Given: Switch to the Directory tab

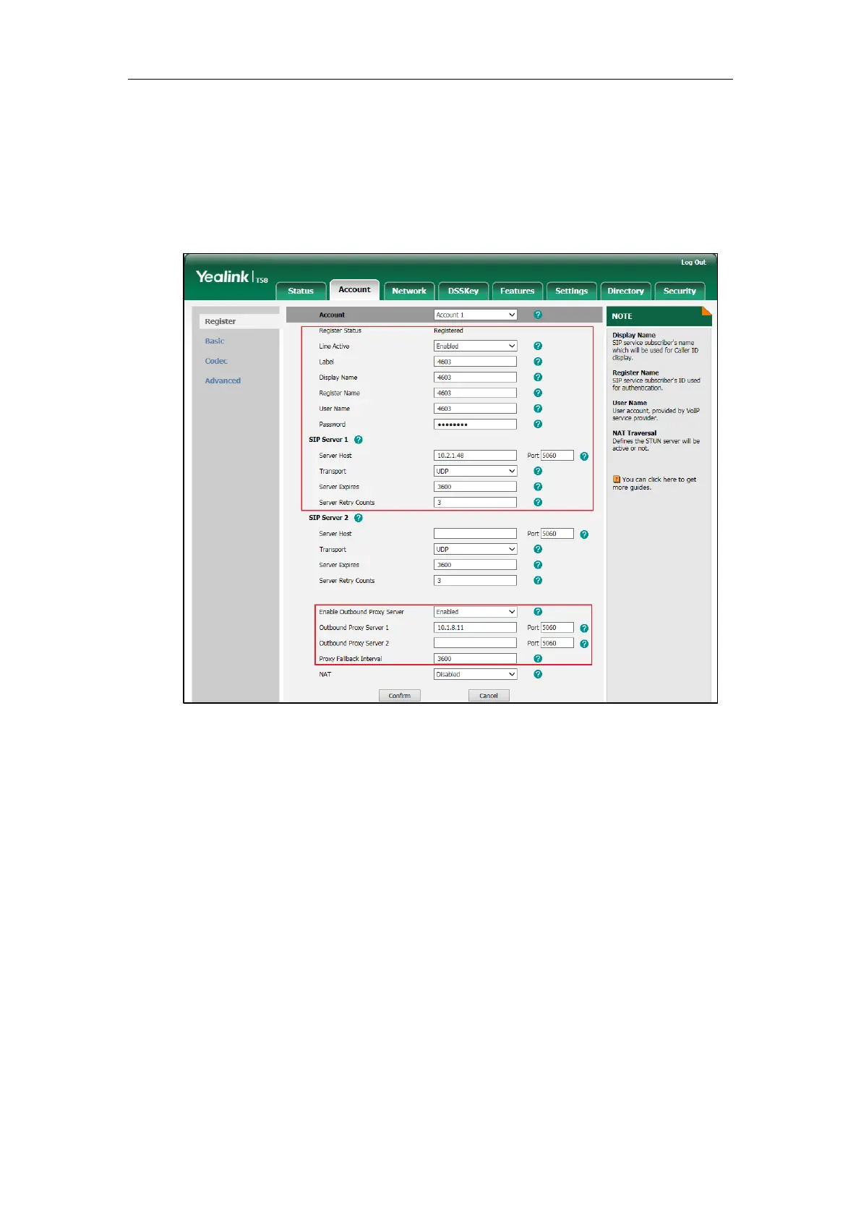Looking at the screenshot, I should [626, 291].
